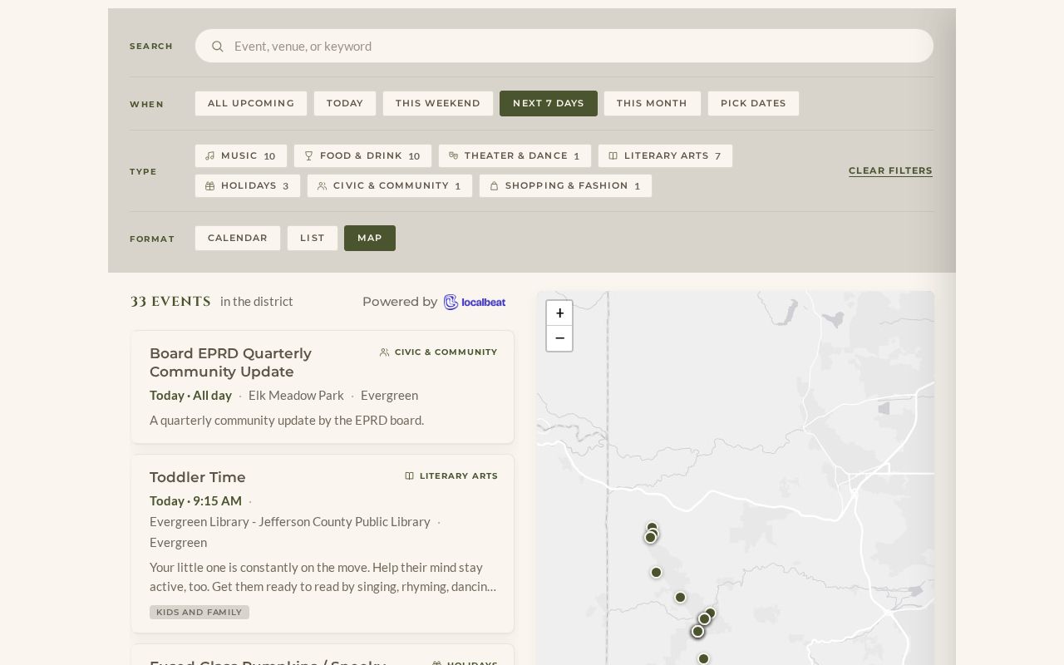
Task: Click the EPRD event description text
Action: pos(287,420)
